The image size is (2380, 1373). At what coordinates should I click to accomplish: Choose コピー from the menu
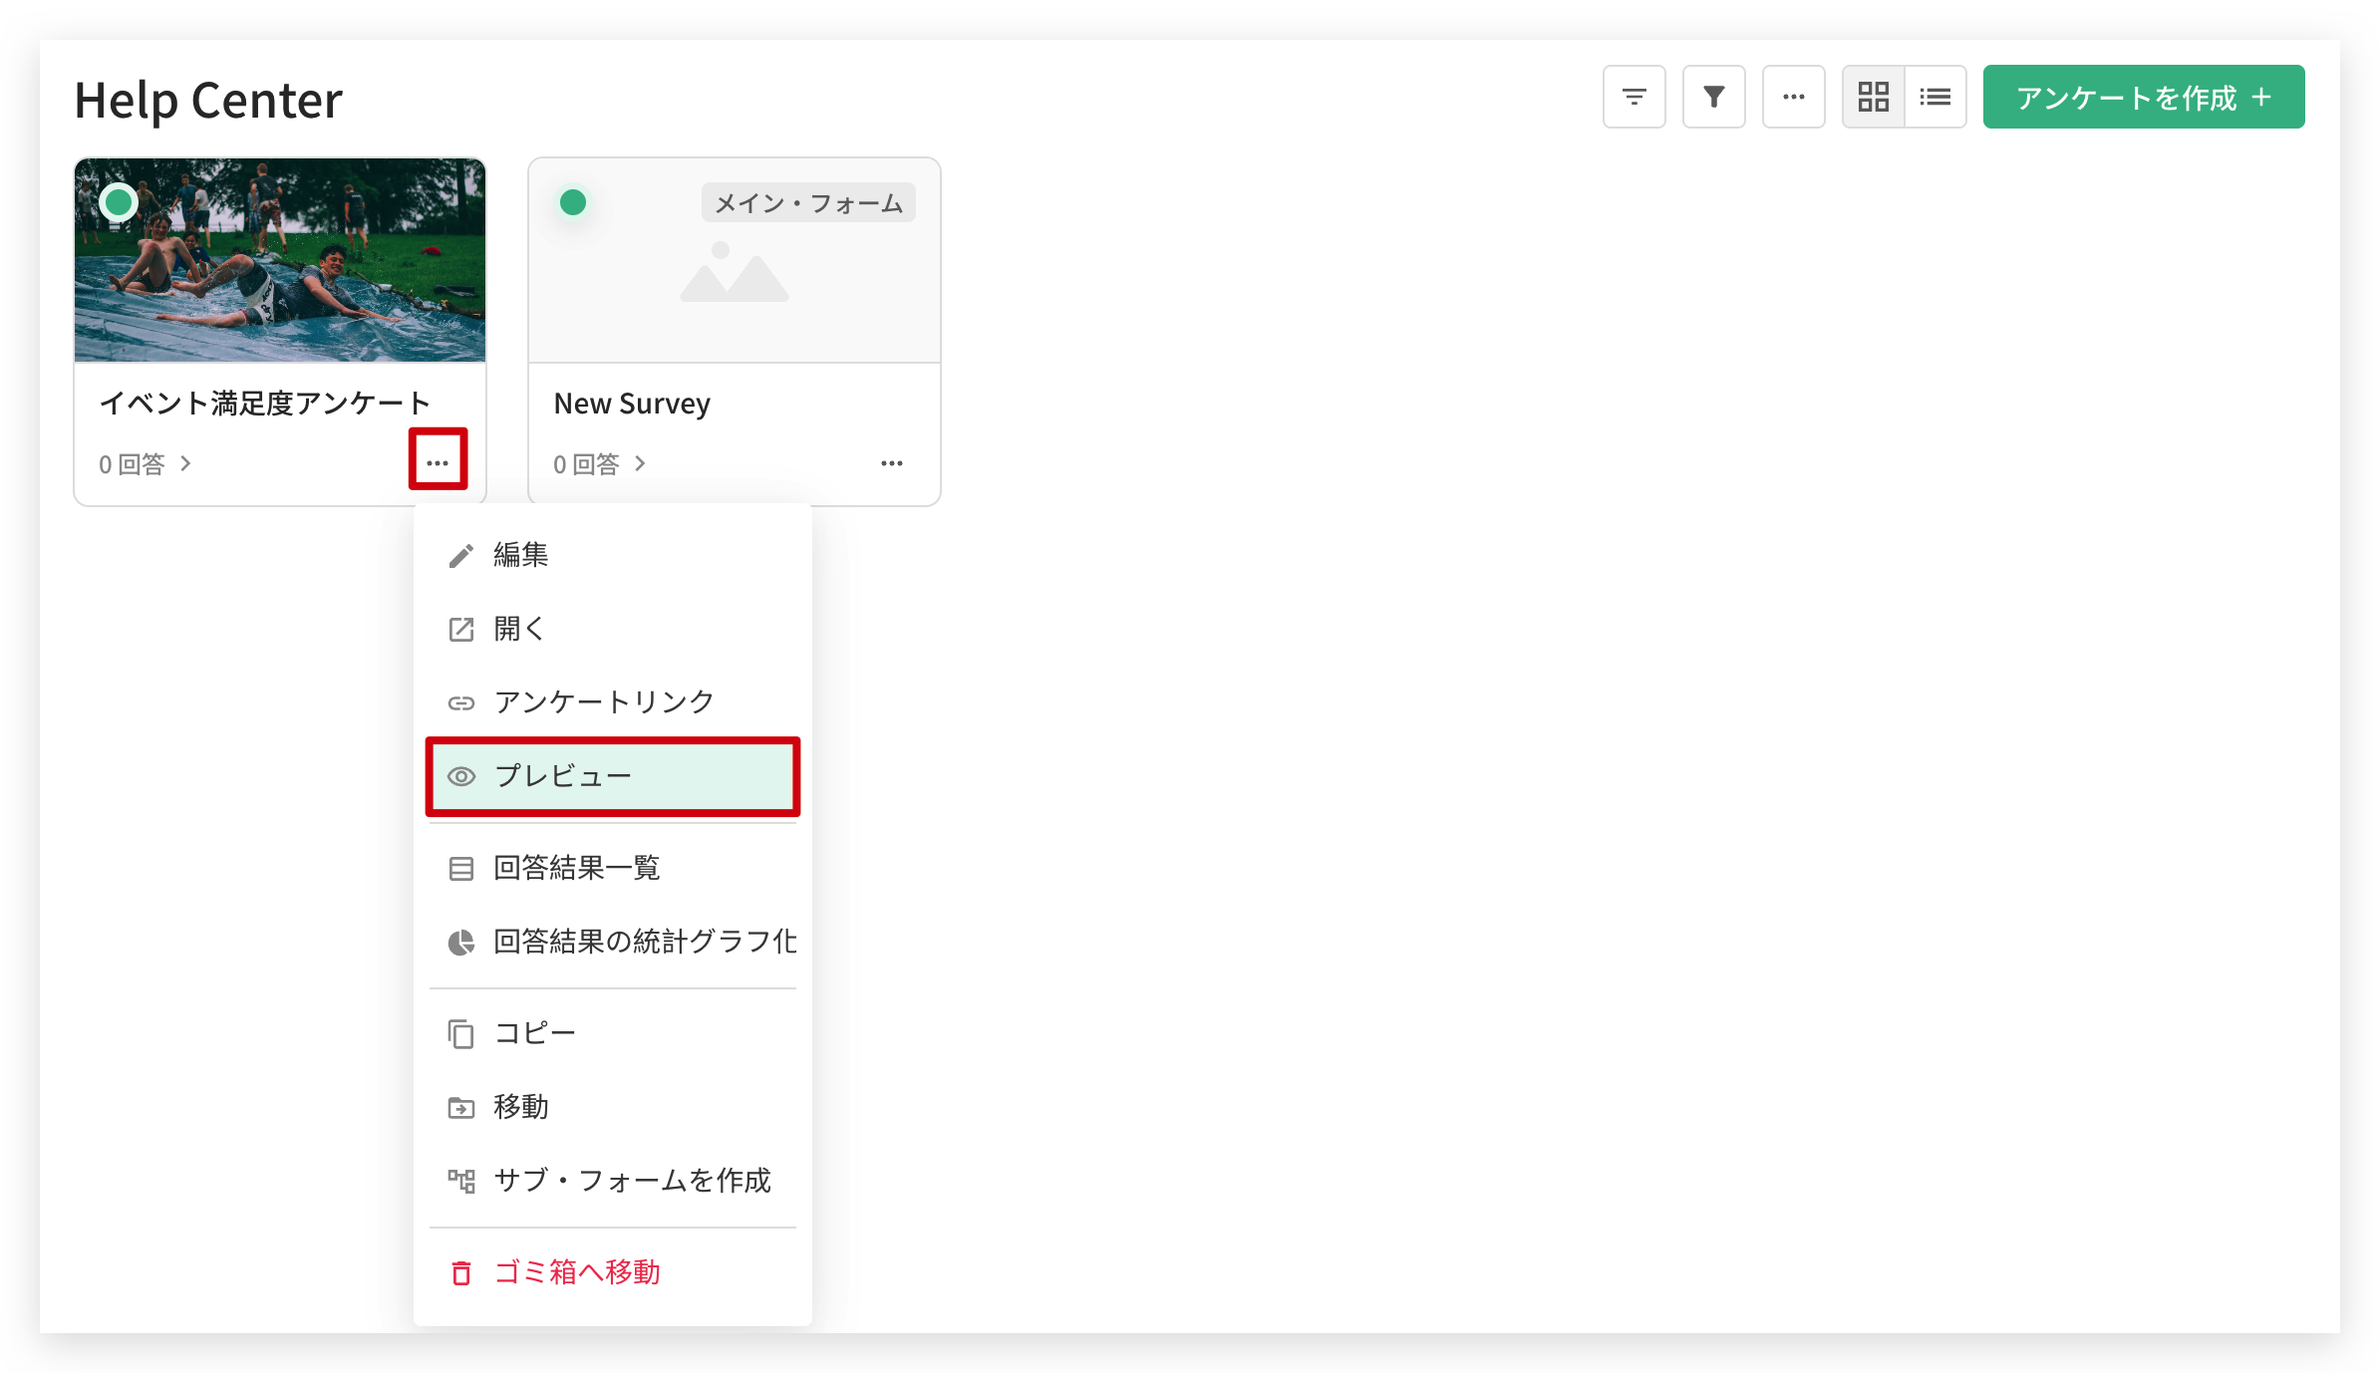613,1033
